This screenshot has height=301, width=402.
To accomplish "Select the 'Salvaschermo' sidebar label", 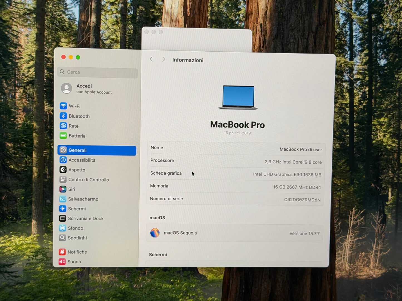I will click(x=83, y=199).
